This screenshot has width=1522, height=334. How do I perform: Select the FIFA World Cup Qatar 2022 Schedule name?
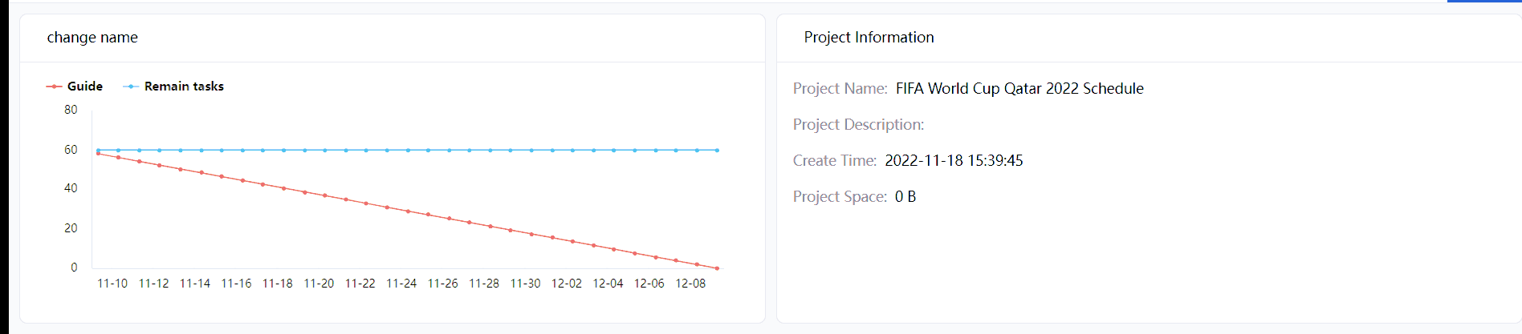pos(1019,89)
